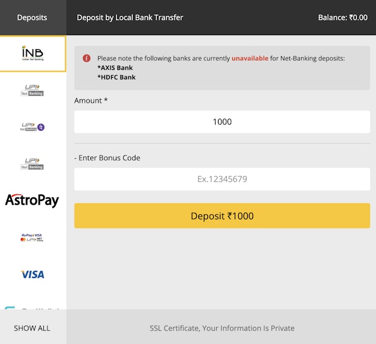Screen dimensions: 376x344
Task: Click the red 'unavailable' word in notice
Action: [249, 58]
